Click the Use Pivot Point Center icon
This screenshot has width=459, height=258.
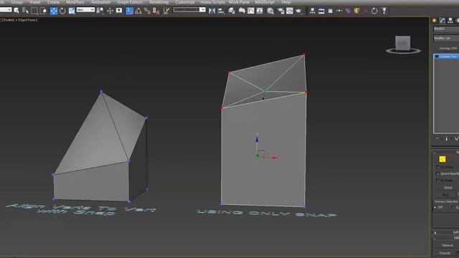tap(100, 11)
